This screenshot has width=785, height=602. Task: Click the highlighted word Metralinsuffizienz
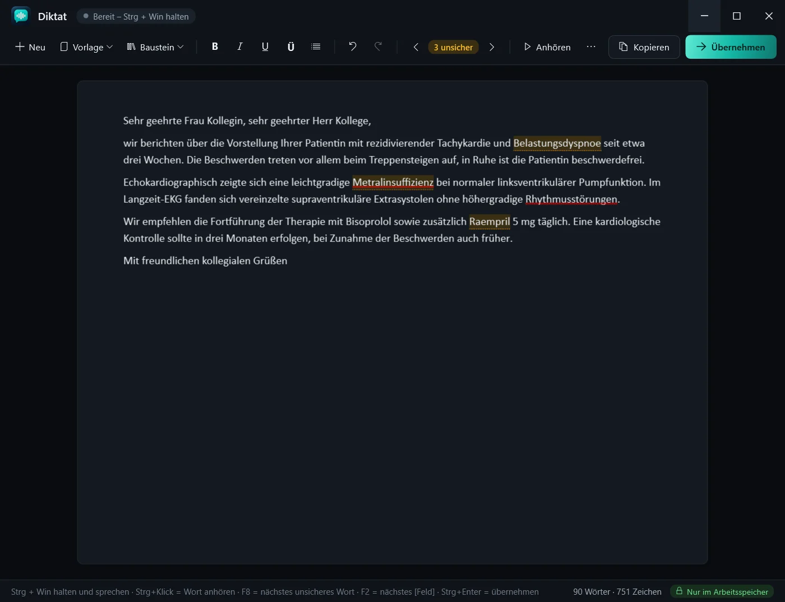(x=393, y=183)
